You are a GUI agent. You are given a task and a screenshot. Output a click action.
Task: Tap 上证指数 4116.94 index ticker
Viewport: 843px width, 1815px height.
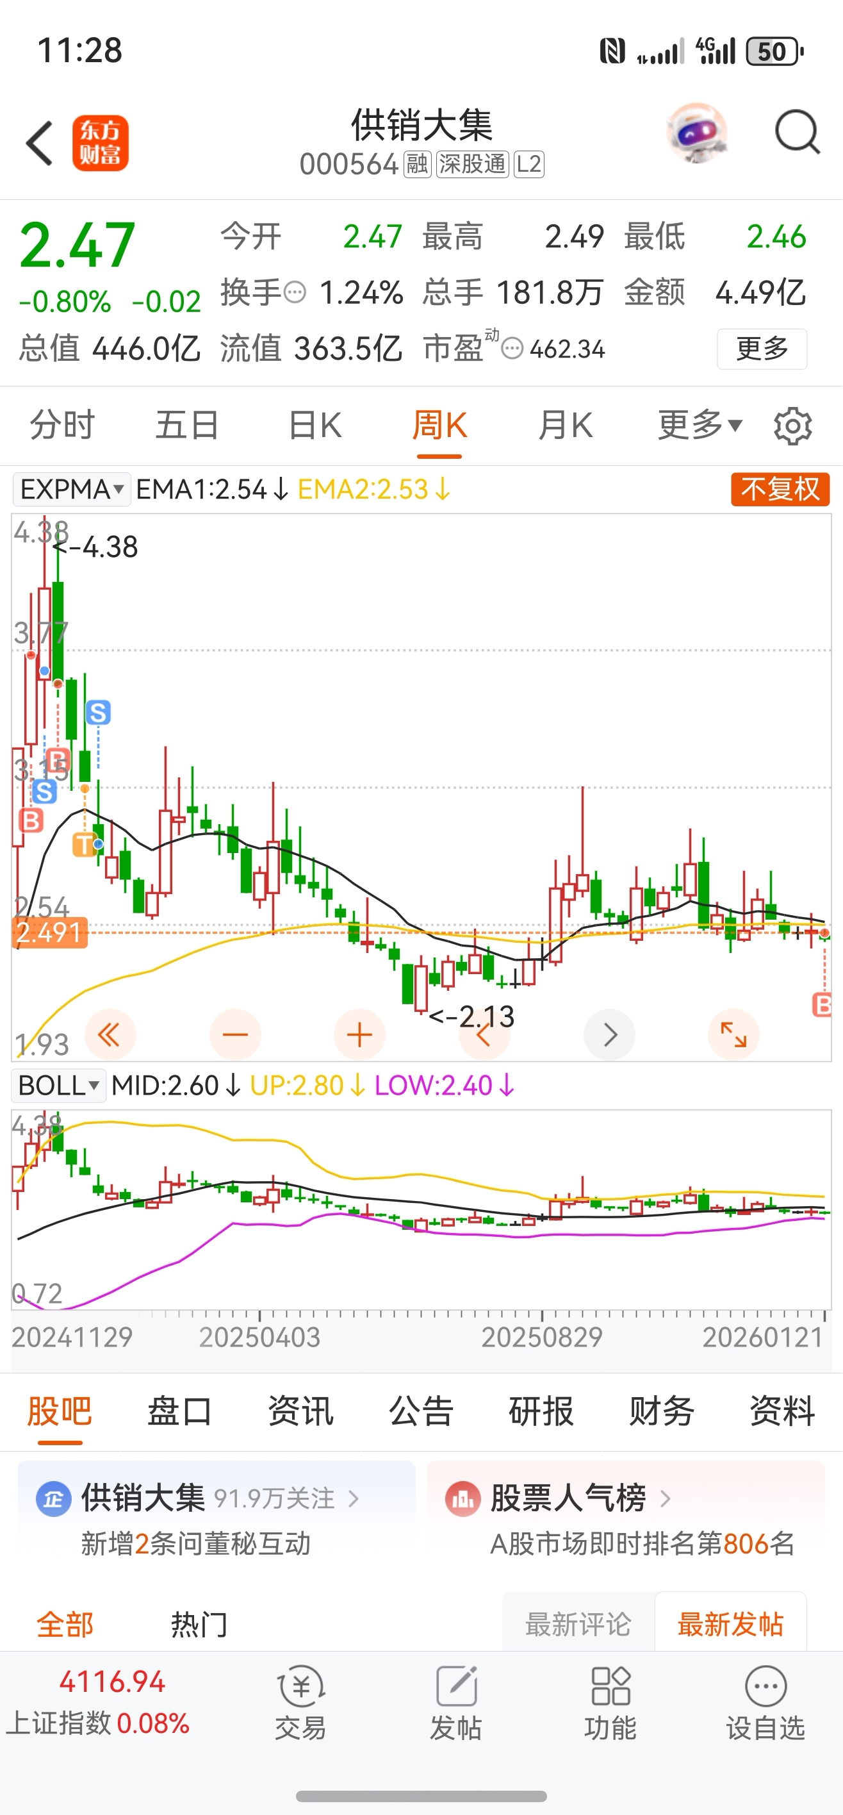pyautogui.click(x=99, y=1702)
